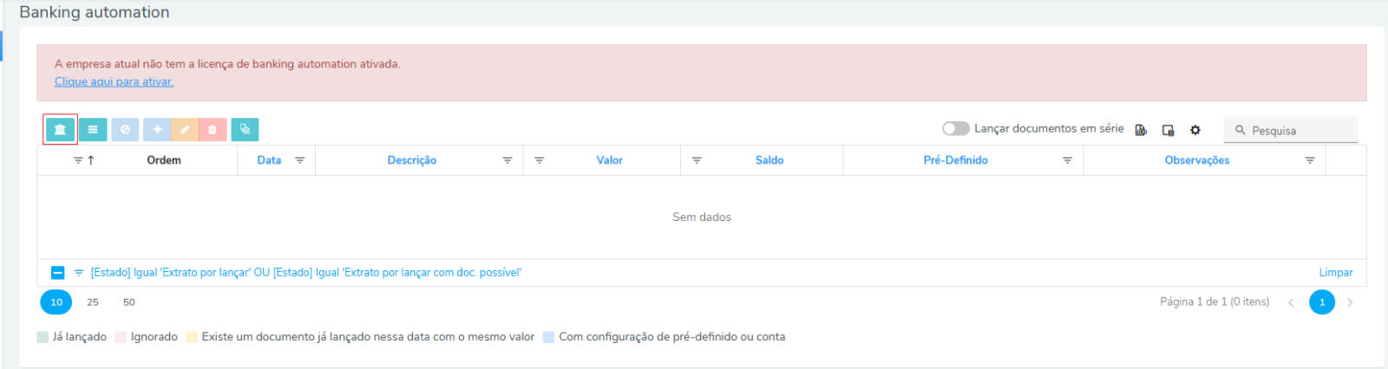Open the grid settings gear icon
The height and width of the screenshot is (369, 1388).
(1195, 130)
